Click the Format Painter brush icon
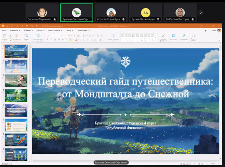225x167 pixels. coord(17,36)
